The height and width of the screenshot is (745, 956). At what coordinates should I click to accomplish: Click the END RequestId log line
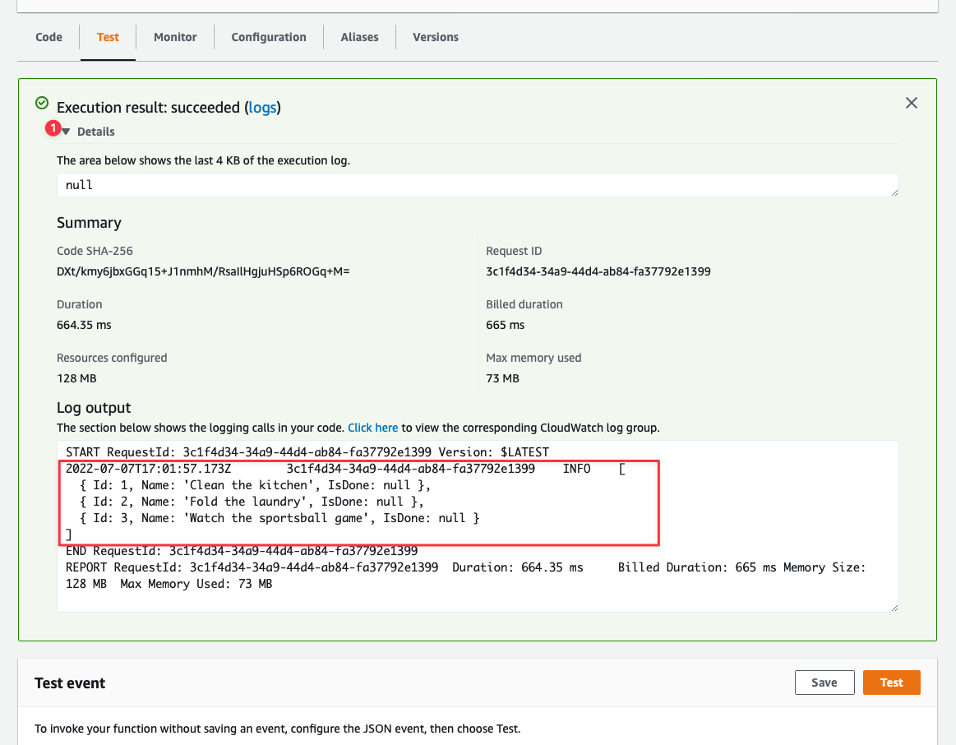click(242, 551)
